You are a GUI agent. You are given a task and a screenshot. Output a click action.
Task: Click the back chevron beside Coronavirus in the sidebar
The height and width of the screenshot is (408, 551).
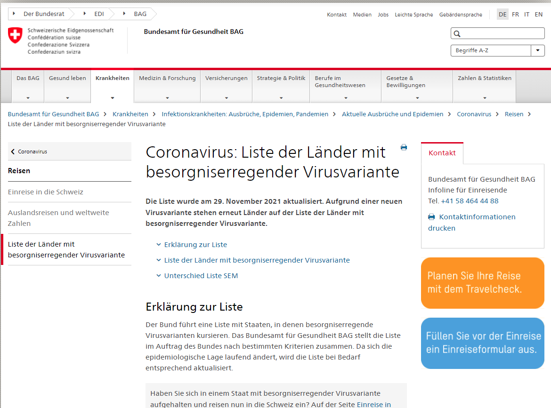tap(13, 152)
